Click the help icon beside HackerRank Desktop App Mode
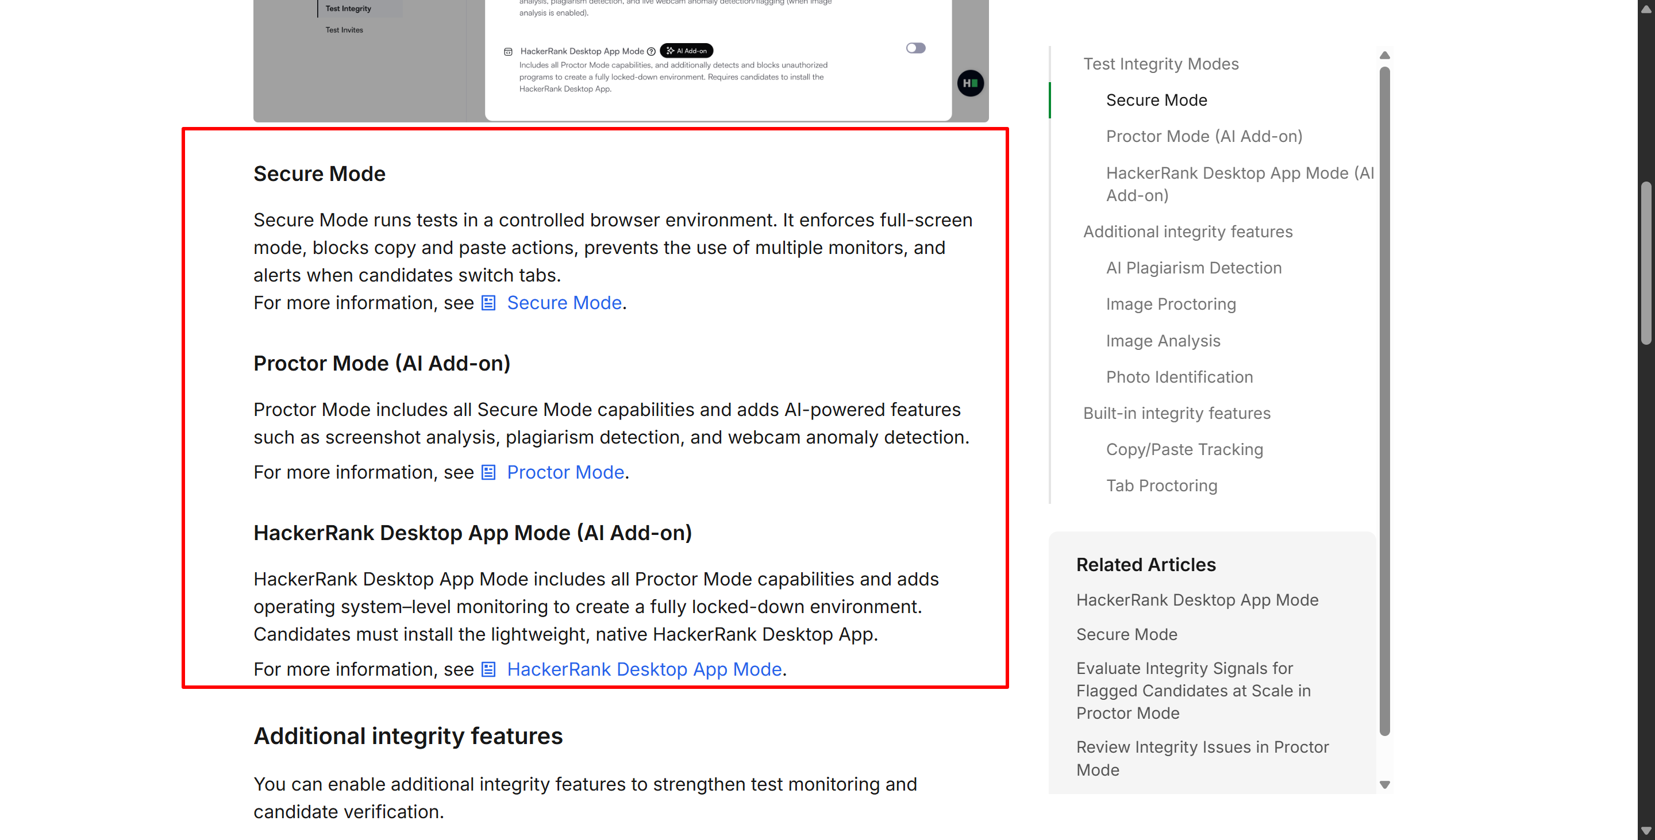The width and height of the screenshot is (1655, 840). click(x=651, y=51)
